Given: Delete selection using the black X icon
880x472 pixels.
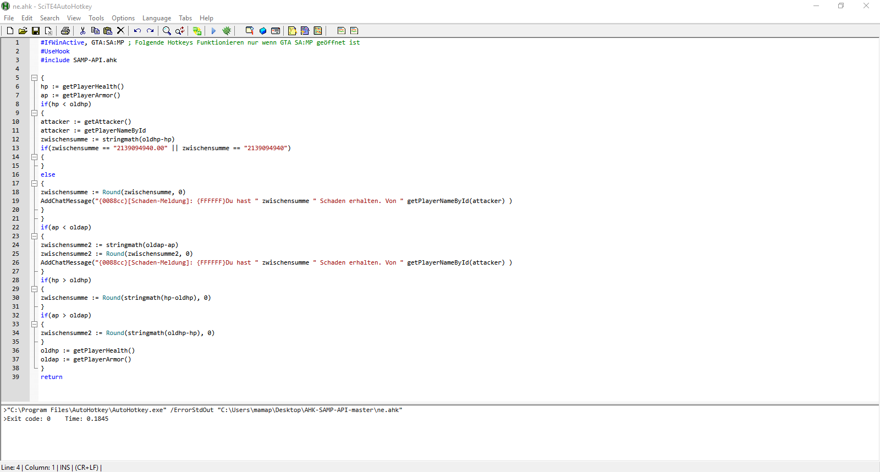Looking at the screenshot, I should pyautogui.click(x=120, y=31).
